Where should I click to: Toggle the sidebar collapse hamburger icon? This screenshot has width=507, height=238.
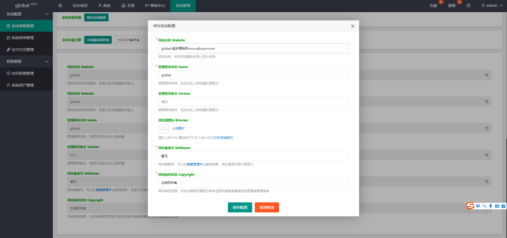pos(60,6)
